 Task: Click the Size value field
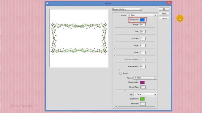pyautogui.click(x=143, y=32)
